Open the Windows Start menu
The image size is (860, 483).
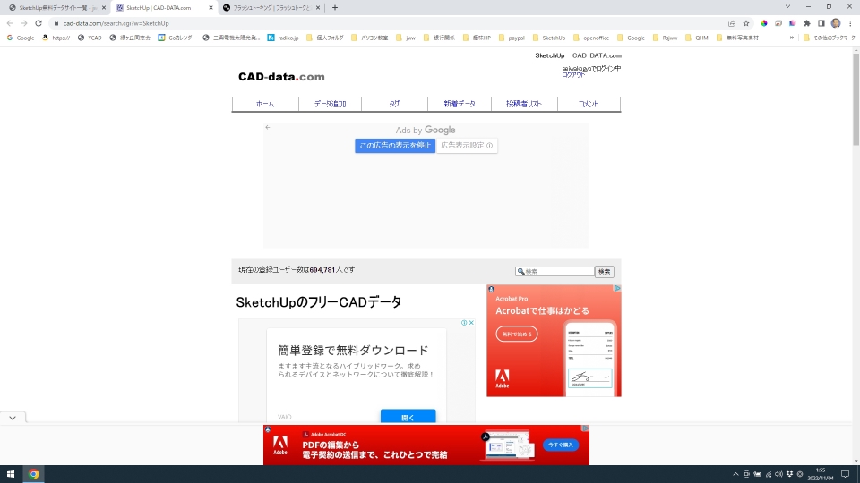click(x=11, y=474)
